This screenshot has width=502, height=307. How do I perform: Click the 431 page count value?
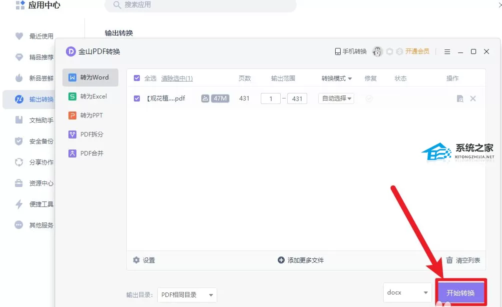(x=244, y=98)
